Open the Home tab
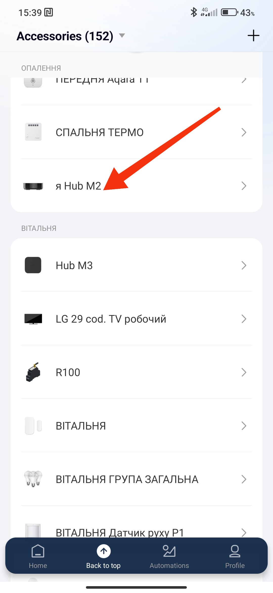The height and width of the screenshot is (593, 273). coord(38,556)
